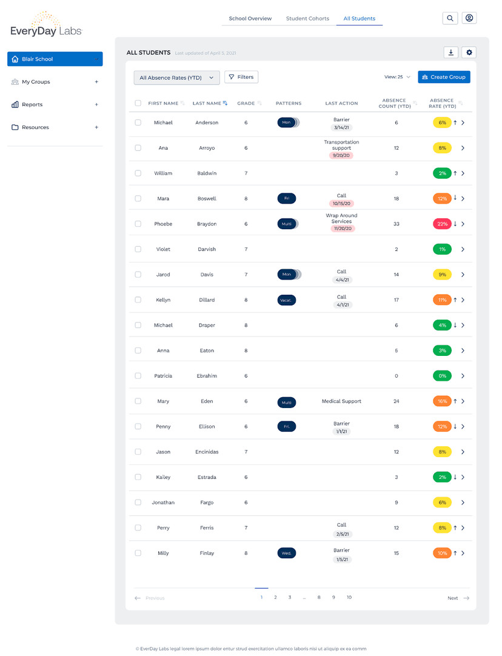Open the user profile icon
502x656 pixels.
point(469,18)
